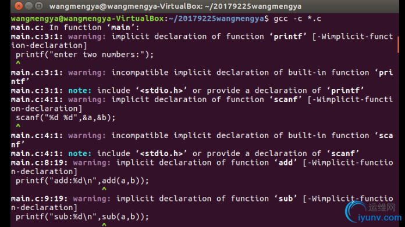Minimize the terminal using the title bar button

tap(29, 6)
